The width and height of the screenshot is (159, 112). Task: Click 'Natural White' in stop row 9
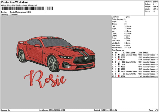coord(131,74)
